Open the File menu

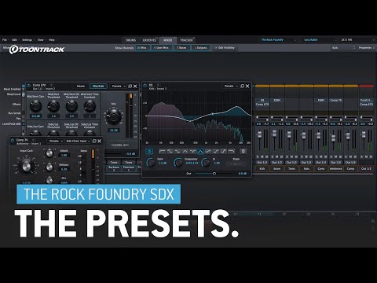tap(5, 40)
